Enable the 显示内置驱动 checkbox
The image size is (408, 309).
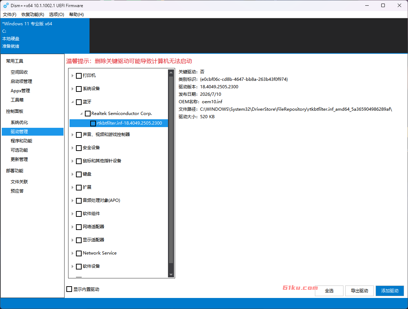click(69, 289)
